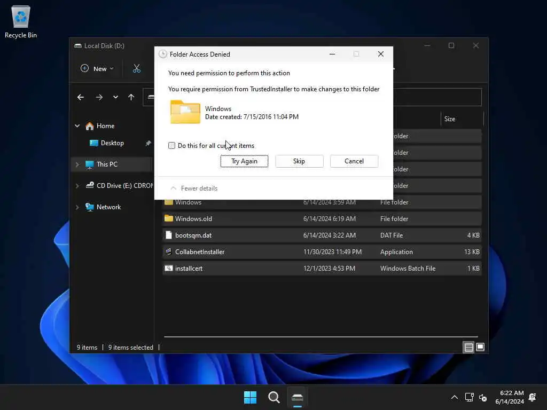Go forward with the right arrow button
The height and width of the screenshot is (410, 547).
[99, 97]
